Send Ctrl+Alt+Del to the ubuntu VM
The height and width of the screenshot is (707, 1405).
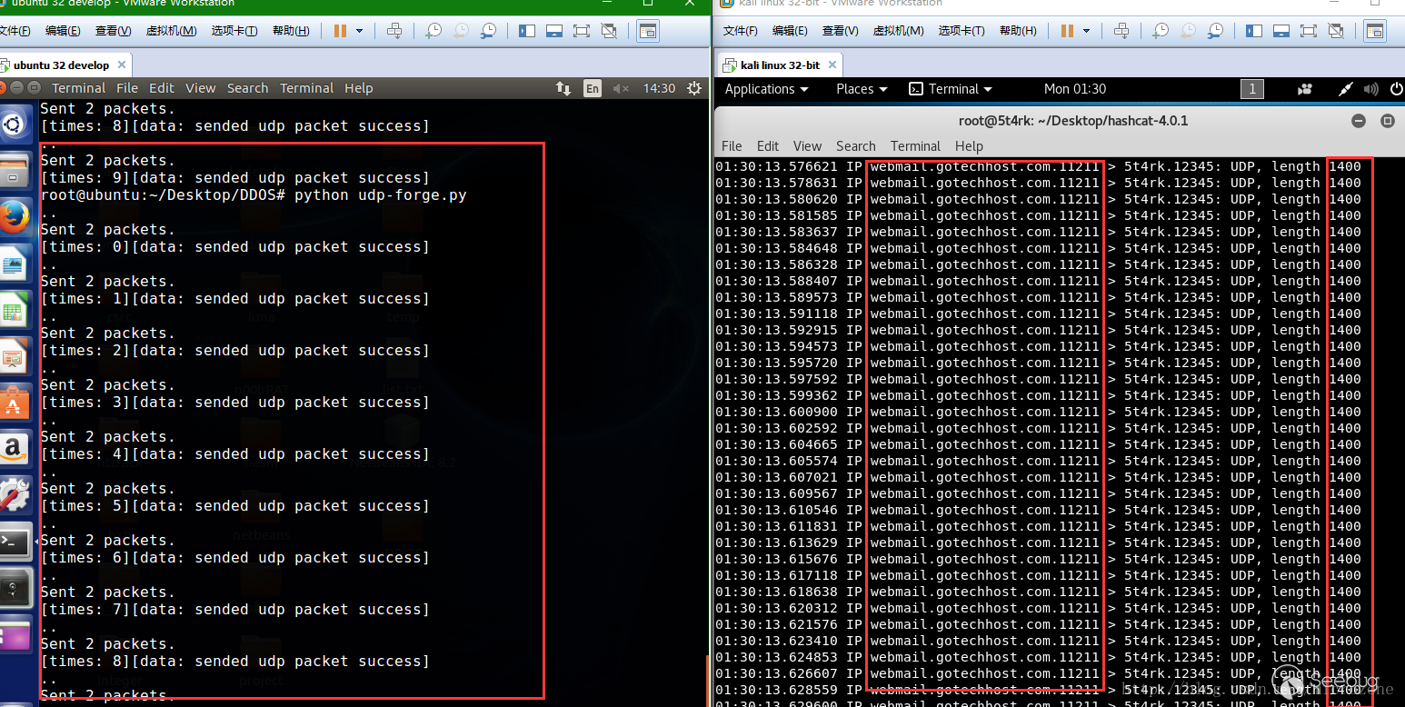[394, 31]
